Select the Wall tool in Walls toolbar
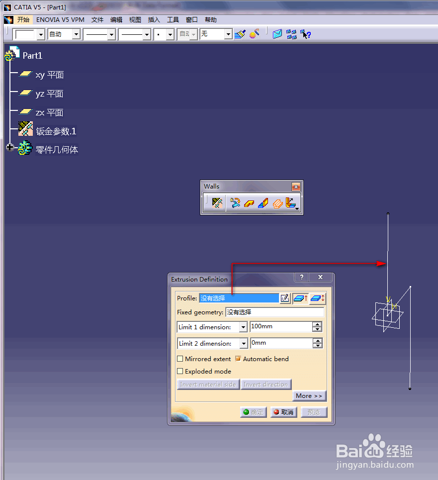The image size is (438, 480). point(249,203)
